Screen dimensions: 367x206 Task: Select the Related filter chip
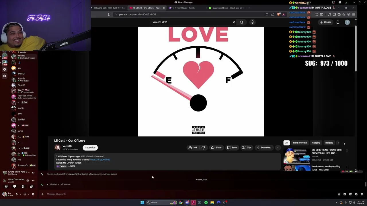pos(329,143)
